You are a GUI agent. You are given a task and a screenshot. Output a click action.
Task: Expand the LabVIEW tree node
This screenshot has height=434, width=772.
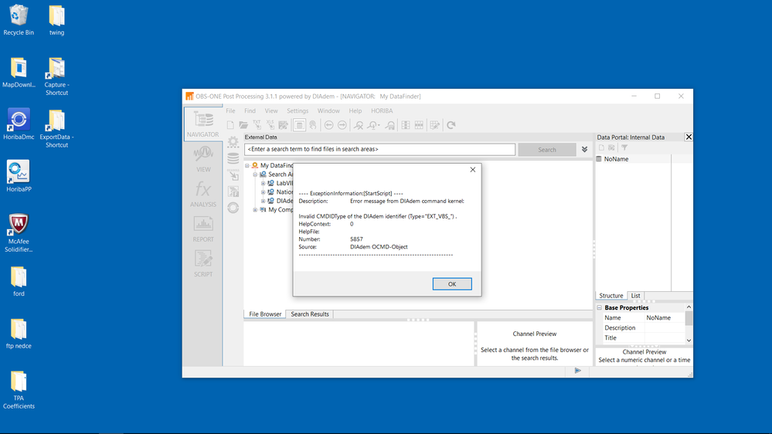coord(263,184)
